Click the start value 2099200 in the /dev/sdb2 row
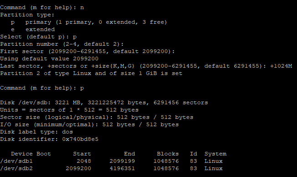This screenshot has height=177, width=297. (x=78, y=168)
